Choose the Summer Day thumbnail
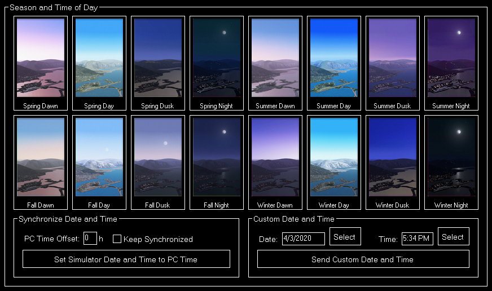 point(334,63)
